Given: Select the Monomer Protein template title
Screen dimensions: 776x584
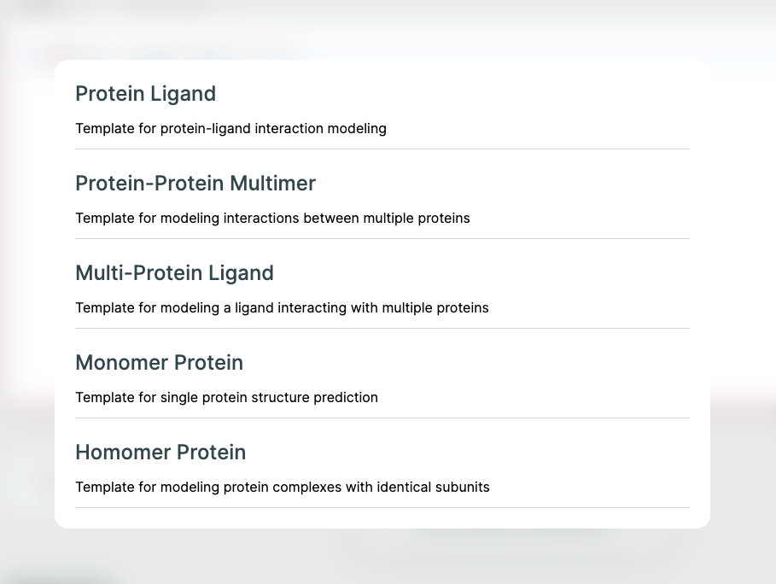Looking at the screenshot, I should tap(159, 363).
